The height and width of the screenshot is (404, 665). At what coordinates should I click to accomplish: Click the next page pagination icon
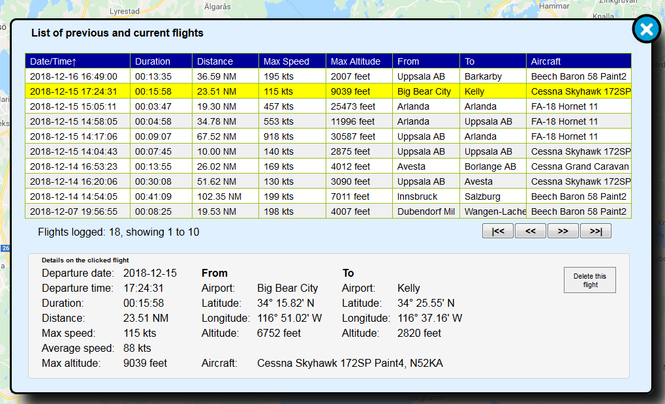(x=563, y=230)
